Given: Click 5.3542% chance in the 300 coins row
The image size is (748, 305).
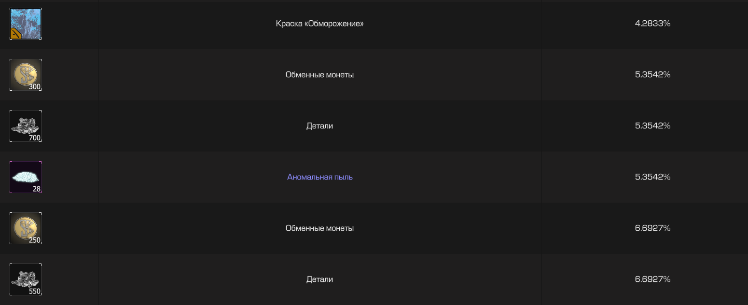Looking at the screenshot, I should coord(653,74).
